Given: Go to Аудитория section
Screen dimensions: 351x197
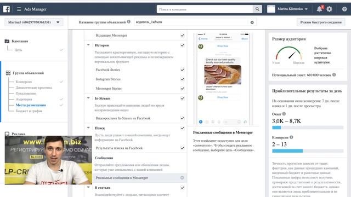Looking at the screenshot, I should (x=24, y=99).
